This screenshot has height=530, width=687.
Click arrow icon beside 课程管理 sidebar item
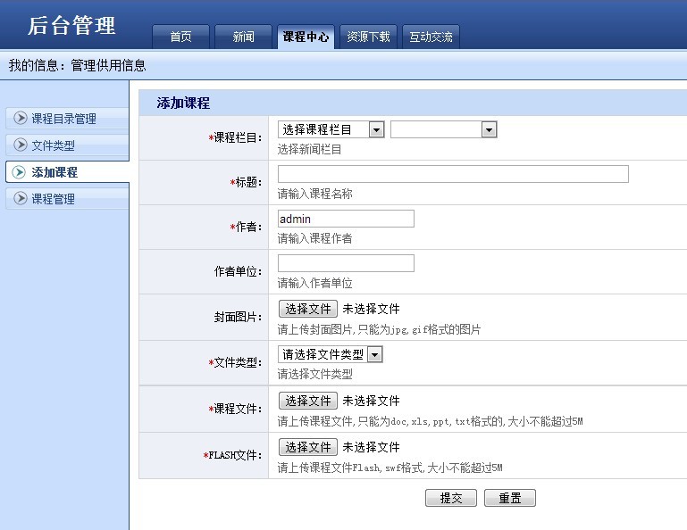[21, 198]
